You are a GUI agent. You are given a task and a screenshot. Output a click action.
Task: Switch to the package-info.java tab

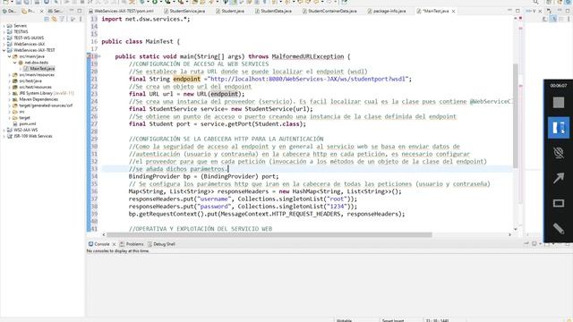tap(387, 11)
